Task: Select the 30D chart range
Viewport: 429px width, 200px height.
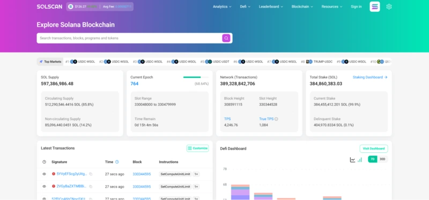Action: [382, 159]
